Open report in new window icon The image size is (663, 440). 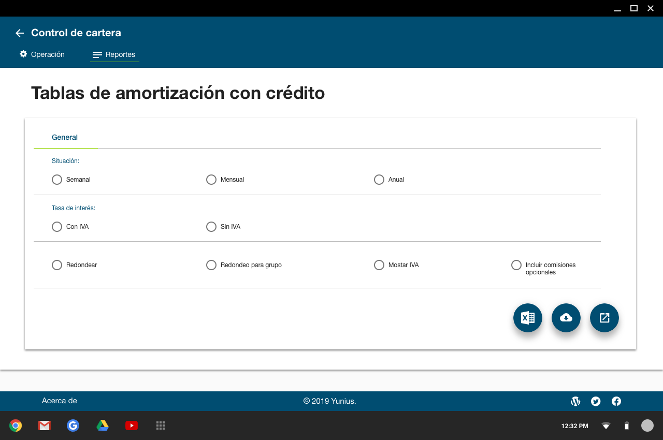click(x=604, y=318)
